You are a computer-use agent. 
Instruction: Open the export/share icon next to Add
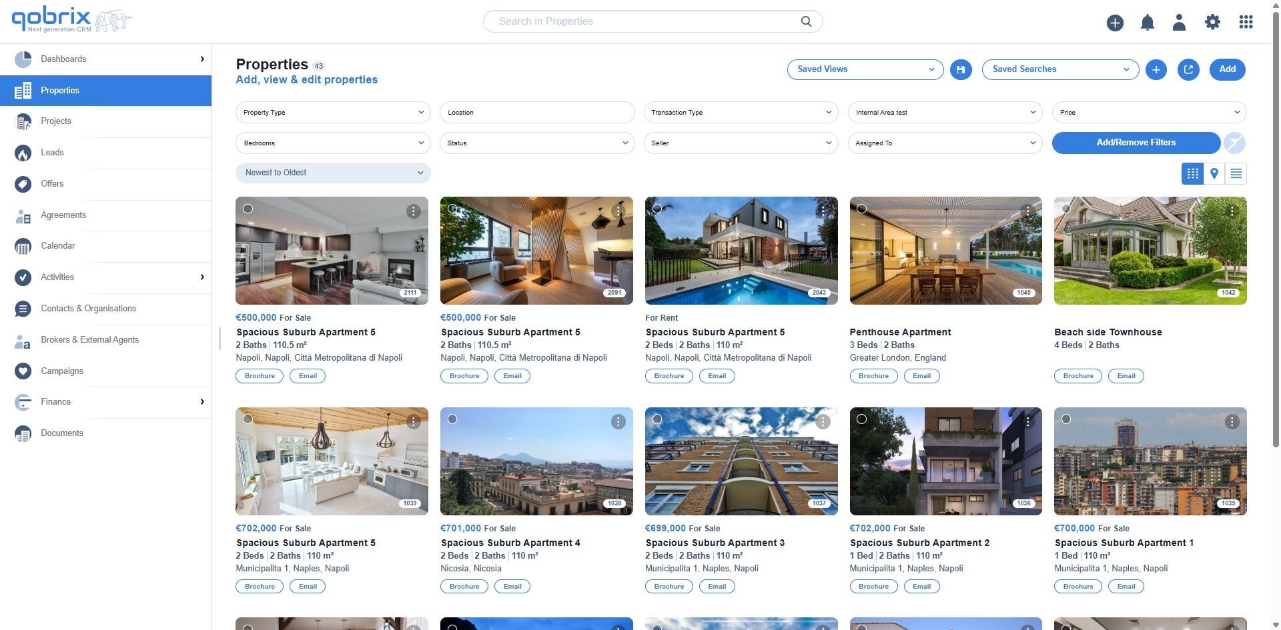click(1188, 69)
